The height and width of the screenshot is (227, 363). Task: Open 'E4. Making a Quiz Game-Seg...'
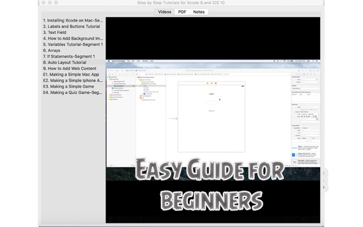click(x=73, y=93)
